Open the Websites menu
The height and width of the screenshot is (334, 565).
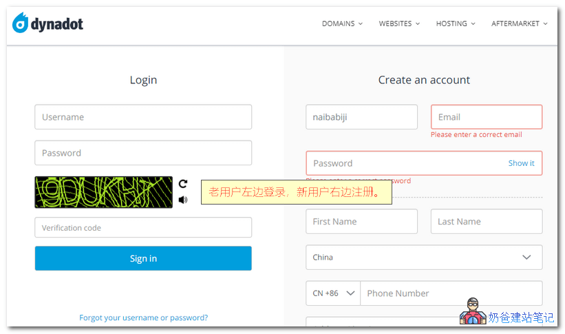click(399, 23)
